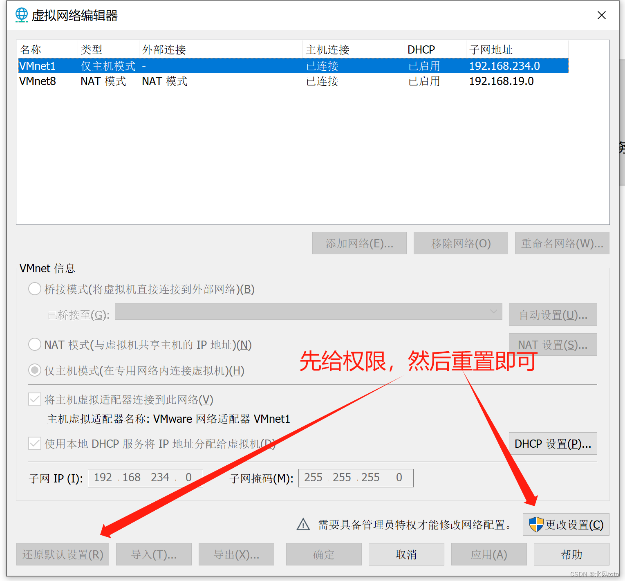Click 移除网络(O) button
Viewport: 625px width, 581px height.
pyautogui.click(x=461, y=243)
